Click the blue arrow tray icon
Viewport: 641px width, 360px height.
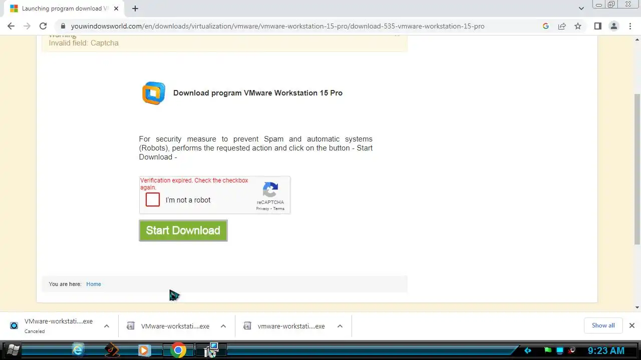(x=527, y=350)
